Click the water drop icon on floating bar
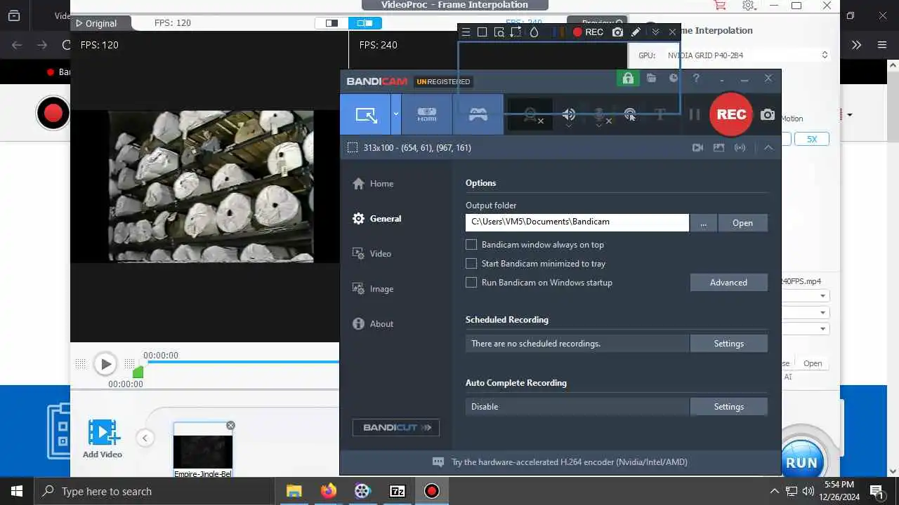 tap(534, 32)
